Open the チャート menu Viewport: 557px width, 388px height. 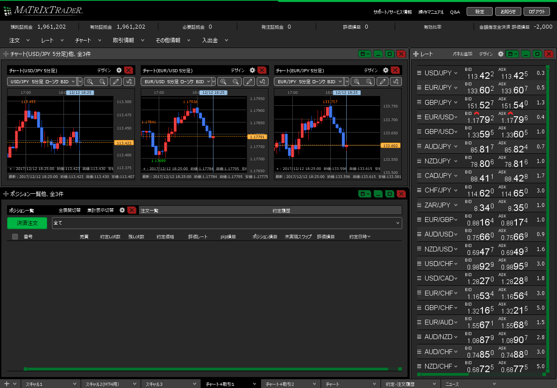click(88, 41)
